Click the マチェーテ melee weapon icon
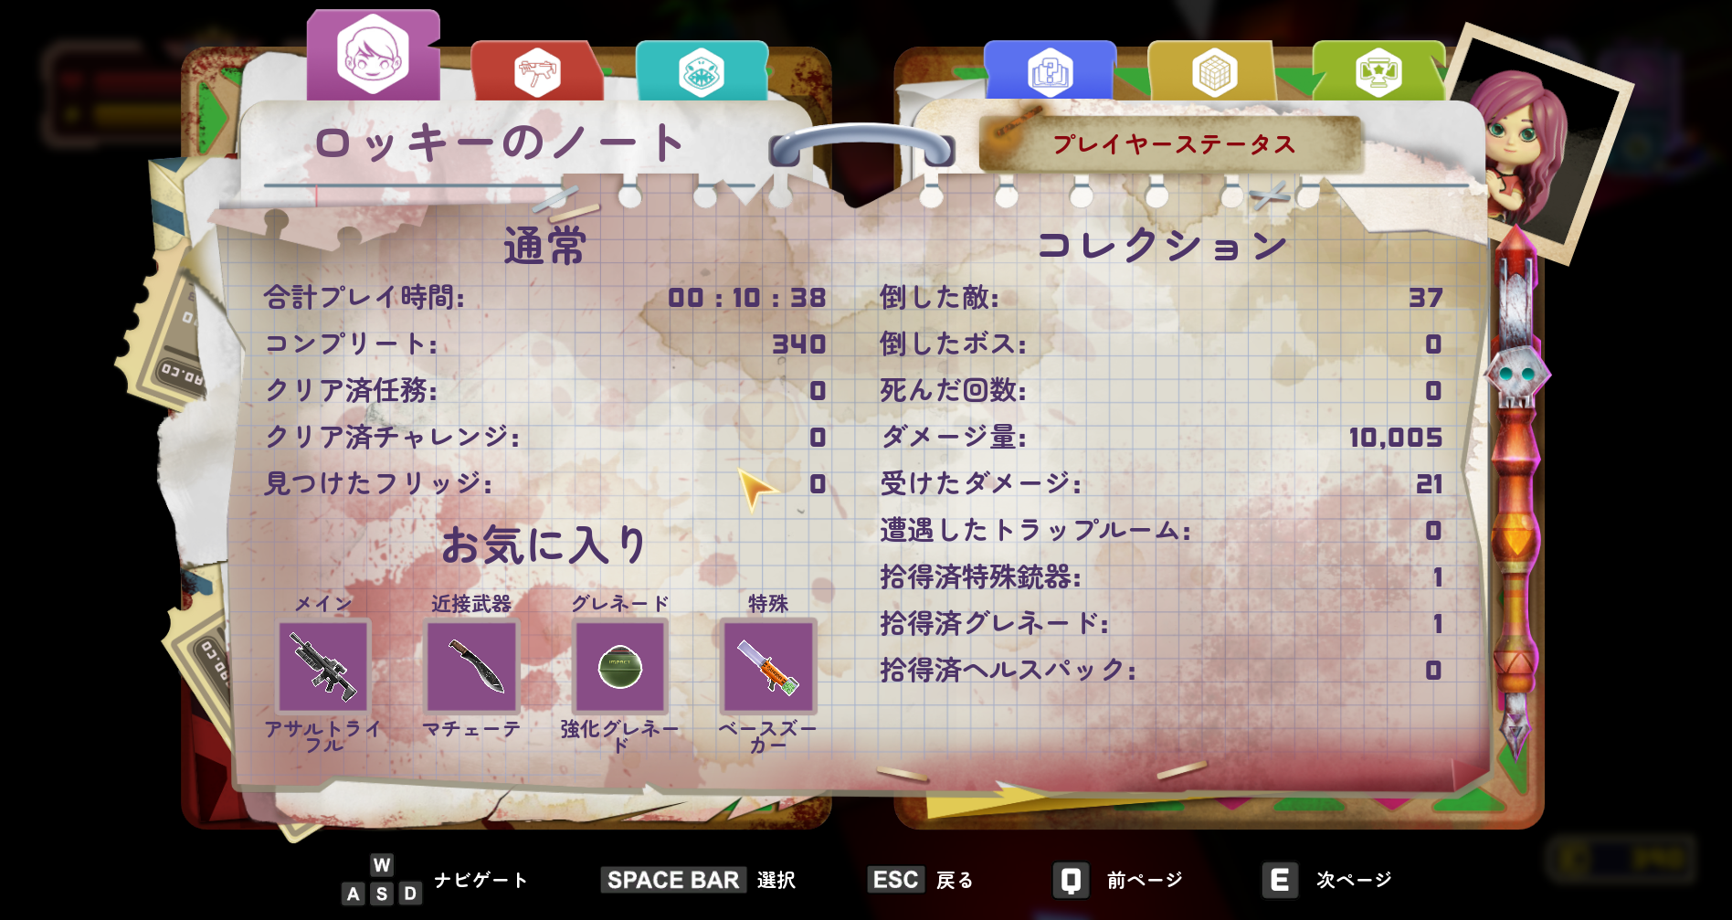The width and height of the screenshot is (1732, 920). coord(471,666)
